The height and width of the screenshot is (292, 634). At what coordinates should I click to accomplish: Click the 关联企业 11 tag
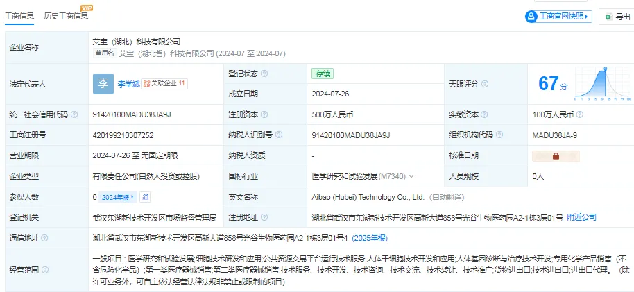coord(164,84)
